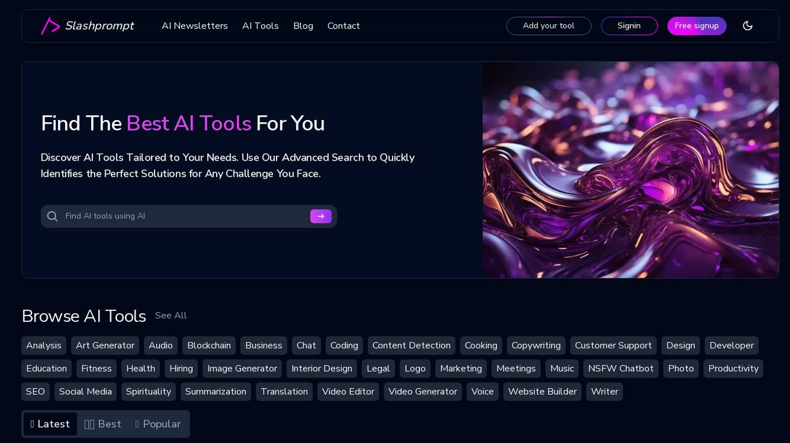Click the search magnifier icon
Screen dimensions: 790x443
click(52, 216)
